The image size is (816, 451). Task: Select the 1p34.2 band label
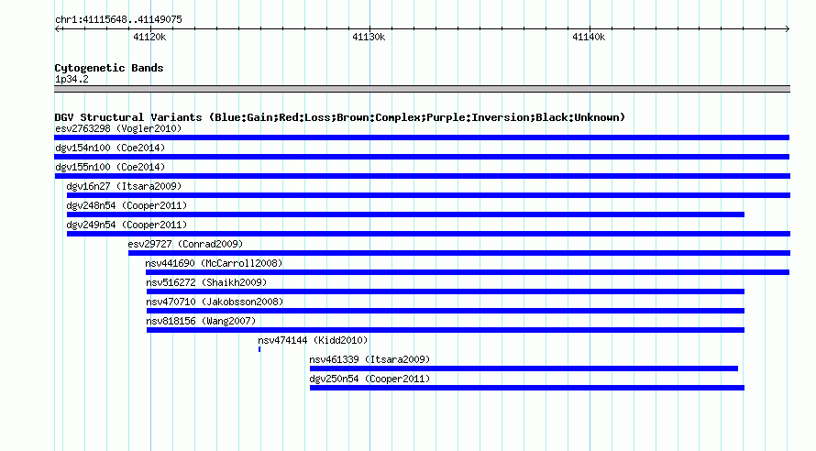(x=72, y=79)
